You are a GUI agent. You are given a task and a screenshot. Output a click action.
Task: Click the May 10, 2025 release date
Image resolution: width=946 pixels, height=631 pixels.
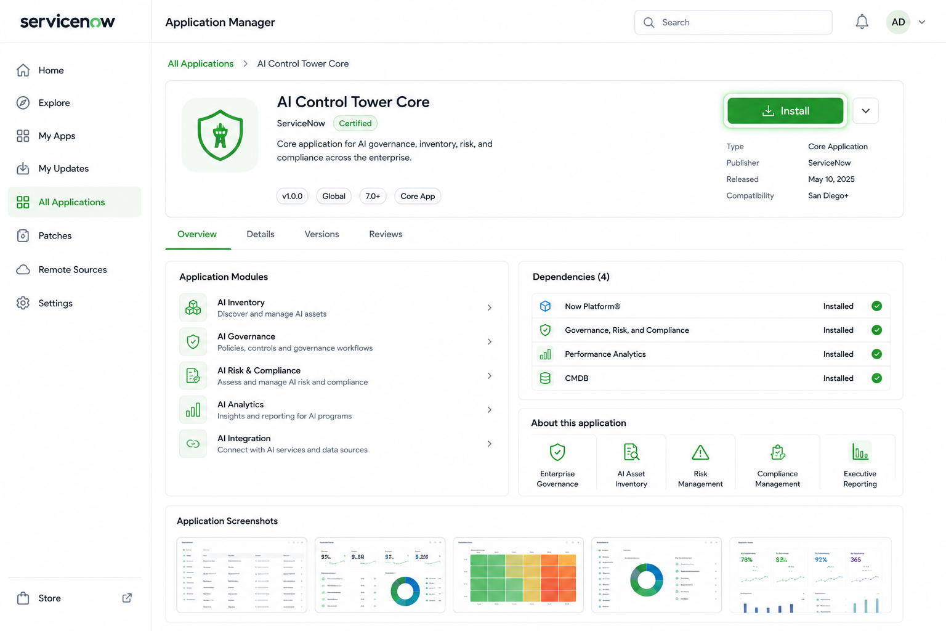(831, 179)
